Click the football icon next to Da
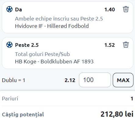Viewport: 135px width, 120px height. [x=9, y=9]
